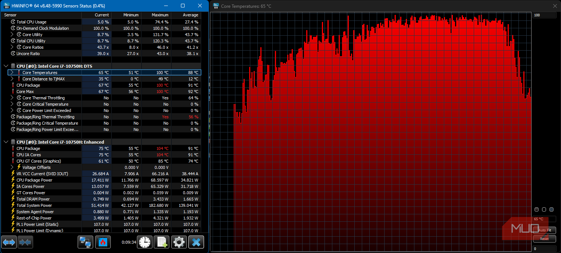Click the third graph color swatch (dark blue)
The image size is (561, 253).
click(x=552, y=210)
